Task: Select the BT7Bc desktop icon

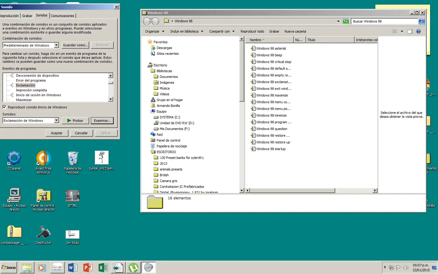Action: point(73,198)
